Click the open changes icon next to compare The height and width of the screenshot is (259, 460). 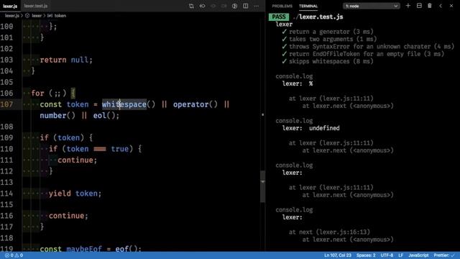coord(203,6)
